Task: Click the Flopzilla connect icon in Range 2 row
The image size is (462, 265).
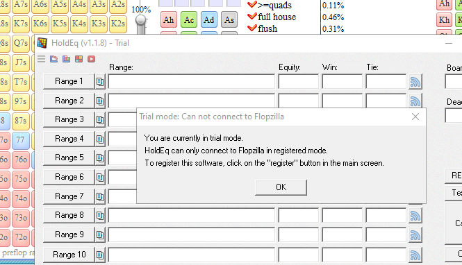Action: (x=415, y=101)
